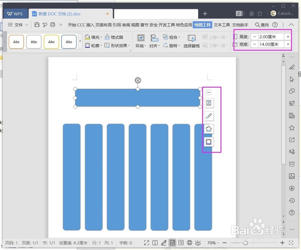Click the 高度 2.00厘米 input field
Image resolution: width=301 pixels, height=250 pixels.
coord(271,37)
